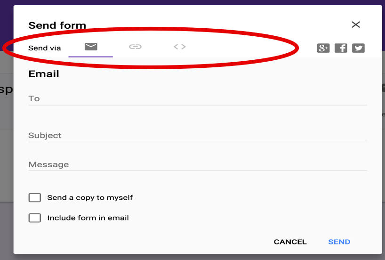Share form on Facebook icon

(x=341, y=48)
